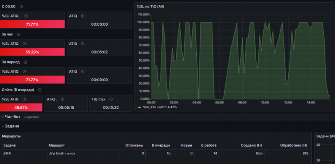
Task: Click the 12:00 x-axis time label
Action: 288,103
